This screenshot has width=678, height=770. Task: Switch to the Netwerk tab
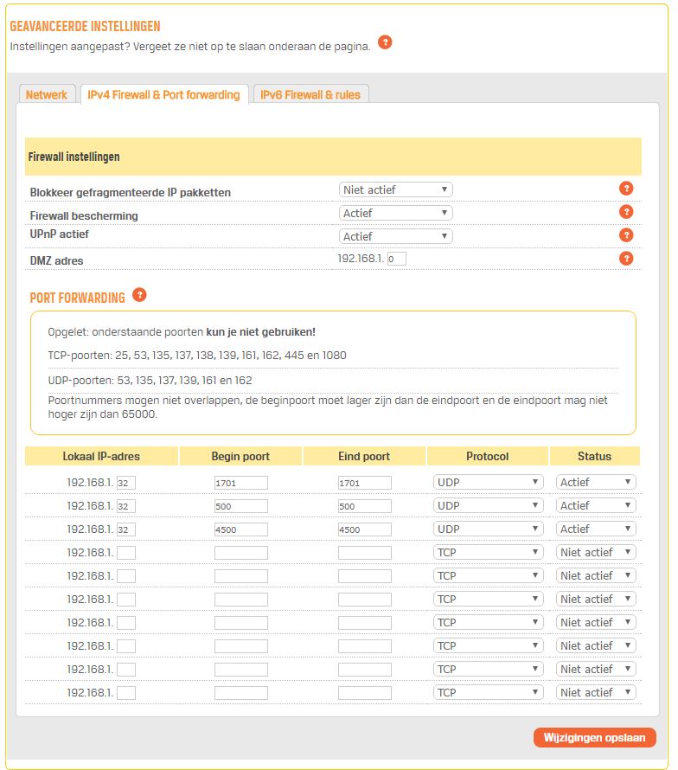point(46,95)
